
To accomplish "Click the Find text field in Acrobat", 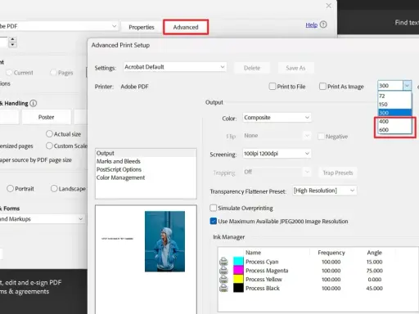I will [407, 23].
